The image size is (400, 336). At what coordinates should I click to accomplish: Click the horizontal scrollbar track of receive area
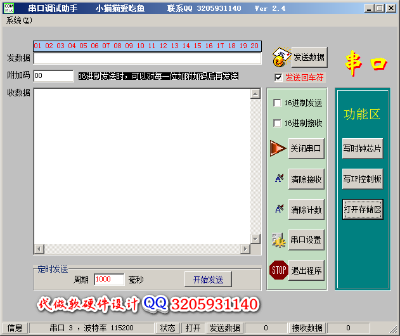point(142,249)
